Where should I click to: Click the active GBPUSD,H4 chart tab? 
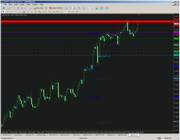click(x=134, y=135)
